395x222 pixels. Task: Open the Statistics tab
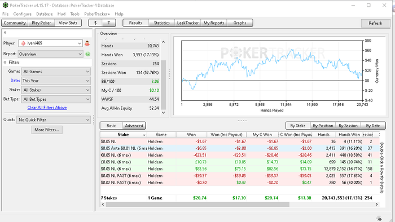point(162,23)
